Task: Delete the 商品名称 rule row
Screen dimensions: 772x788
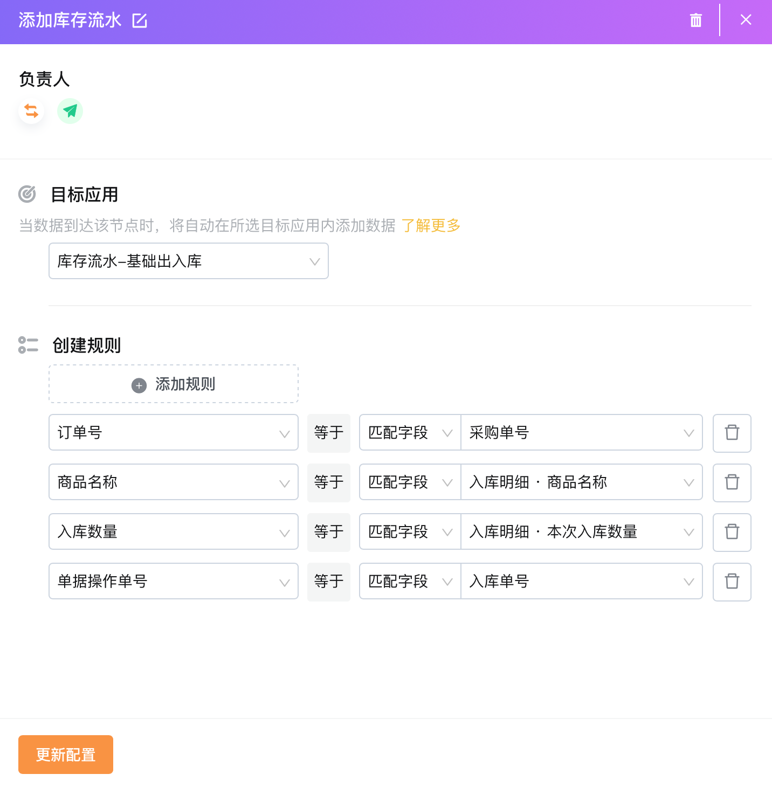Action: pyautogui.click(x=732, y=483)
